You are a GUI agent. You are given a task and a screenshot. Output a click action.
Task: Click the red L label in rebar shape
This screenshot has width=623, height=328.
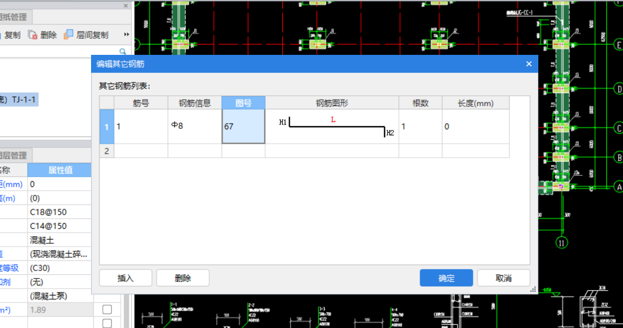pos(333,119)
